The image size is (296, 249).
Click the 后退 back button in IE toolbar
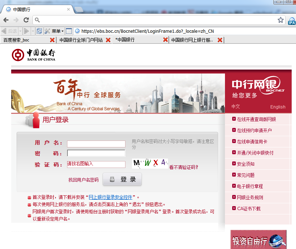[9, 31]
